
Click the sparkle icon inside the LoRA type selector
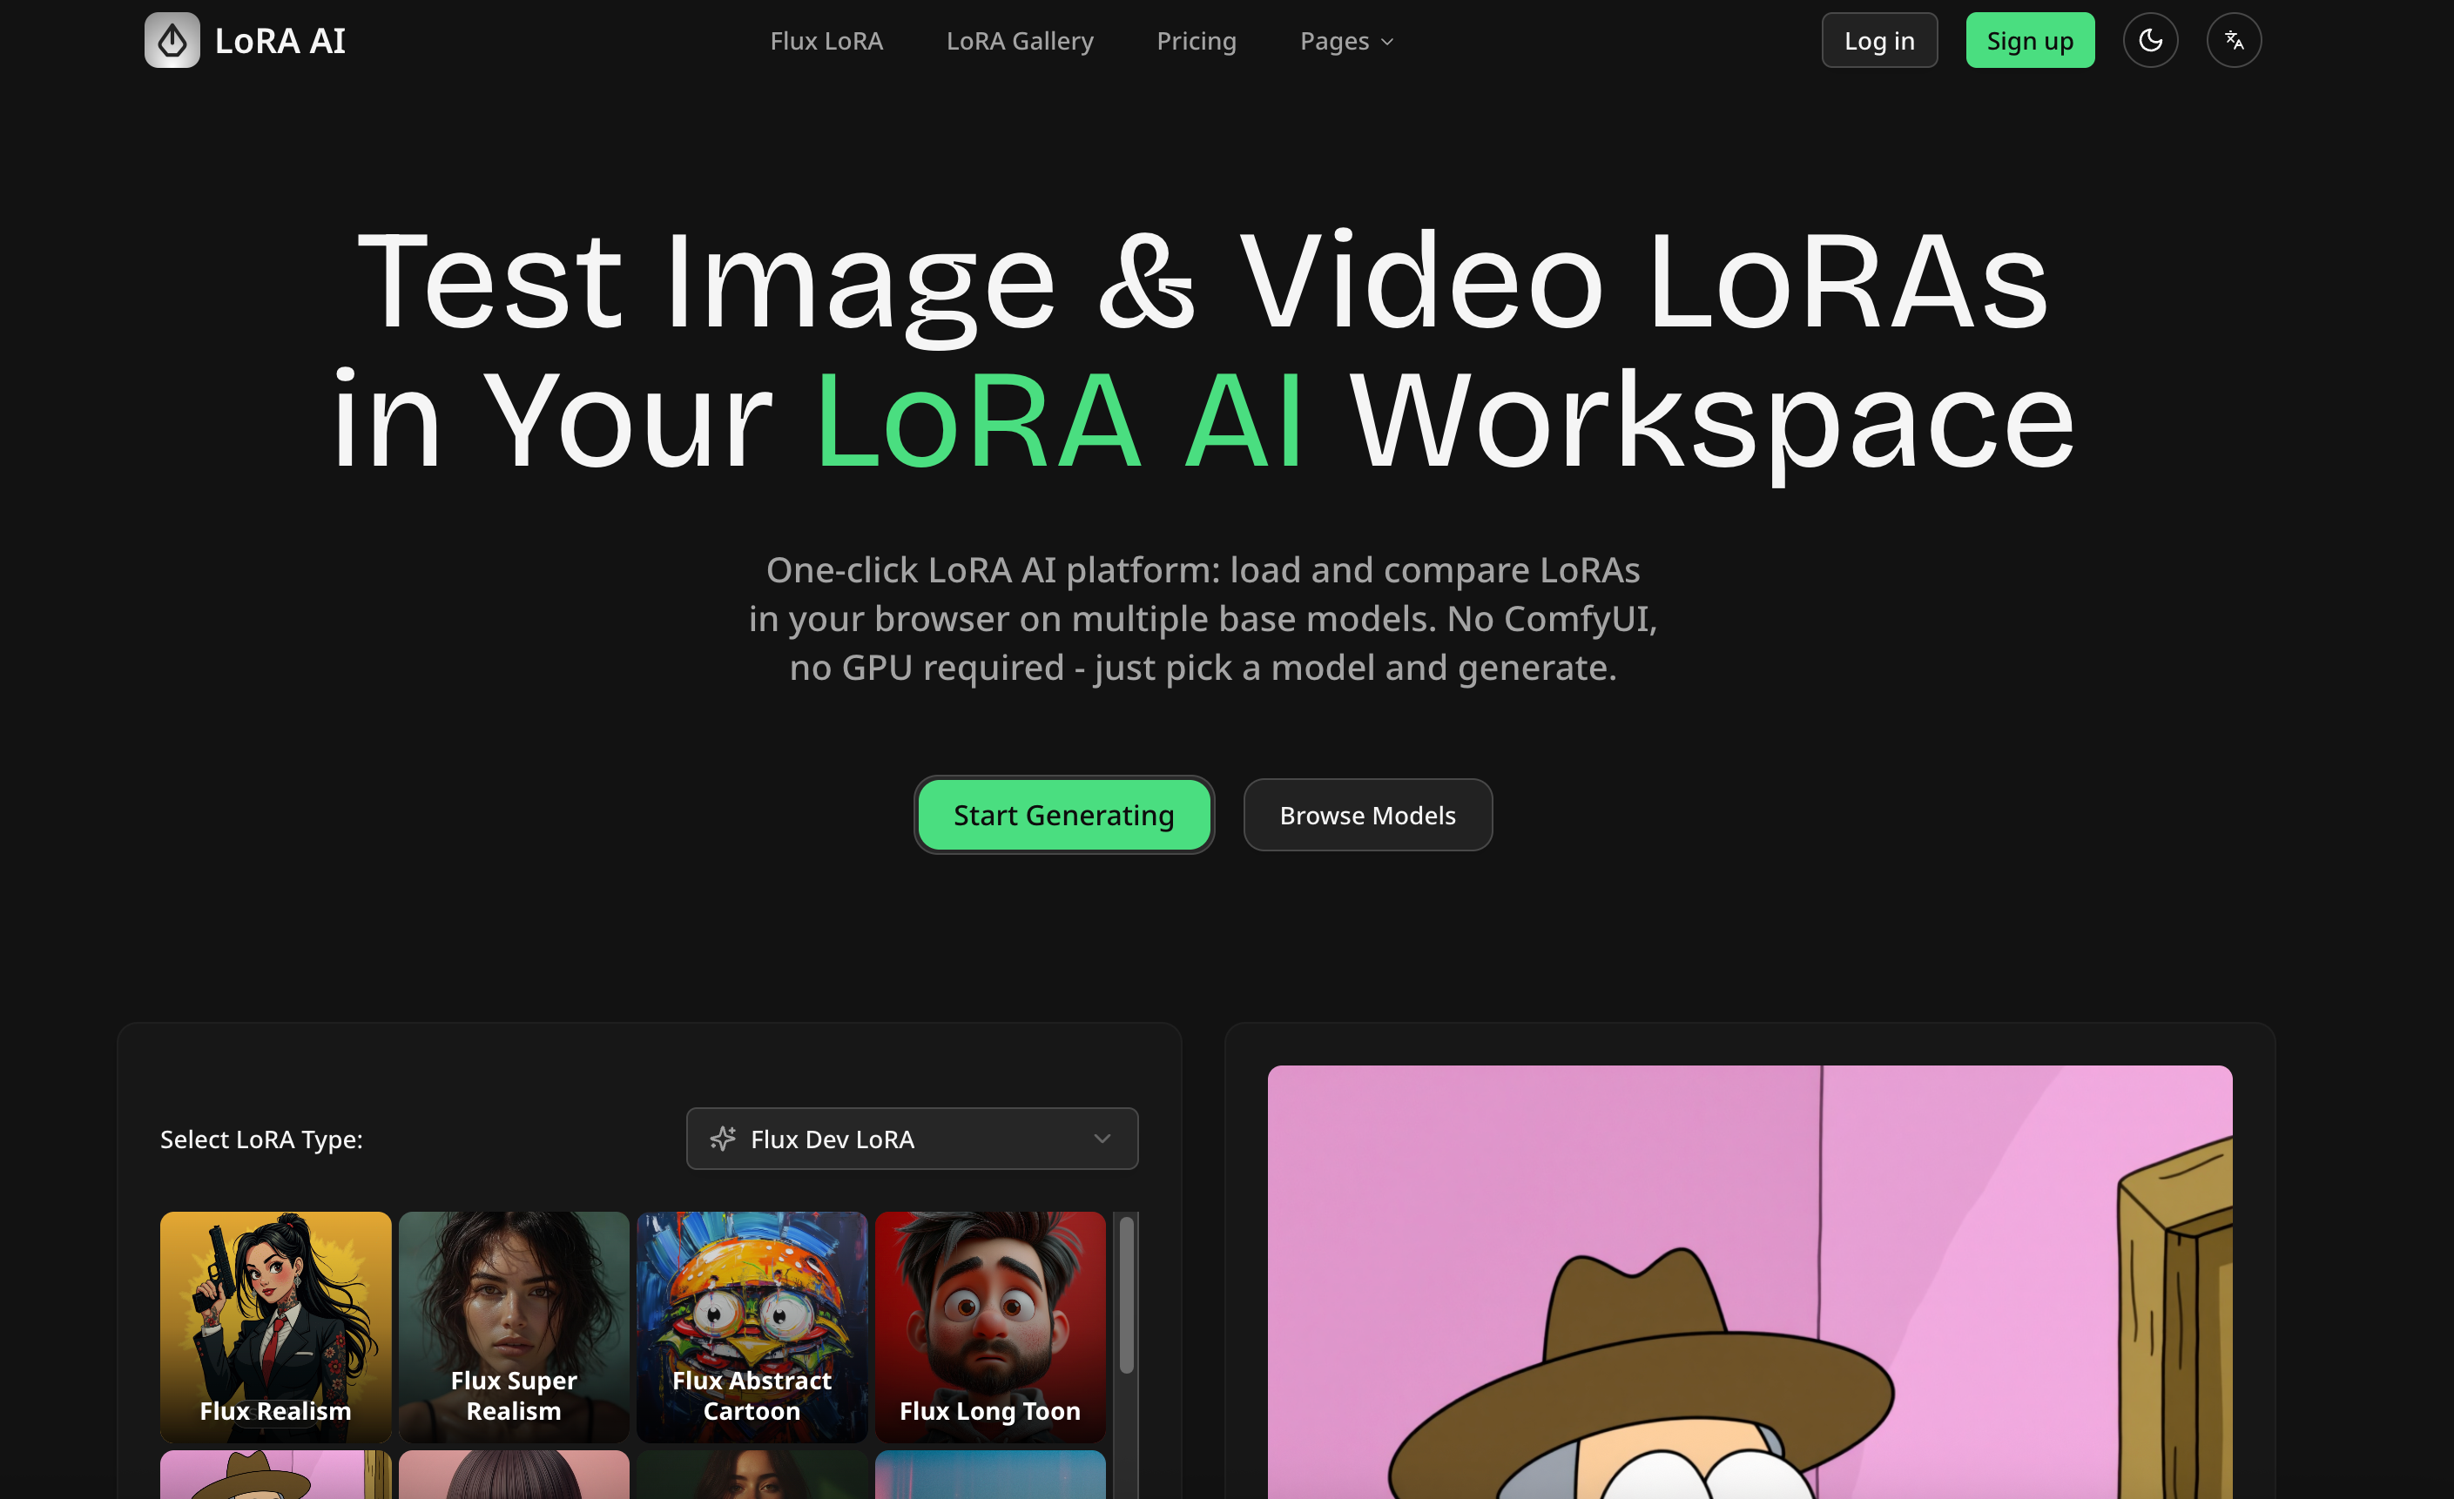click(x=722, y=1139)
